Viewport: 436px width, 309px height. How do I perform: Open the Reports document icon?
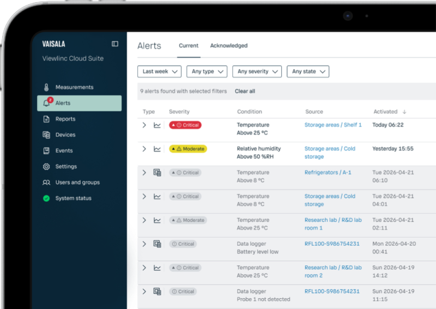46,119
